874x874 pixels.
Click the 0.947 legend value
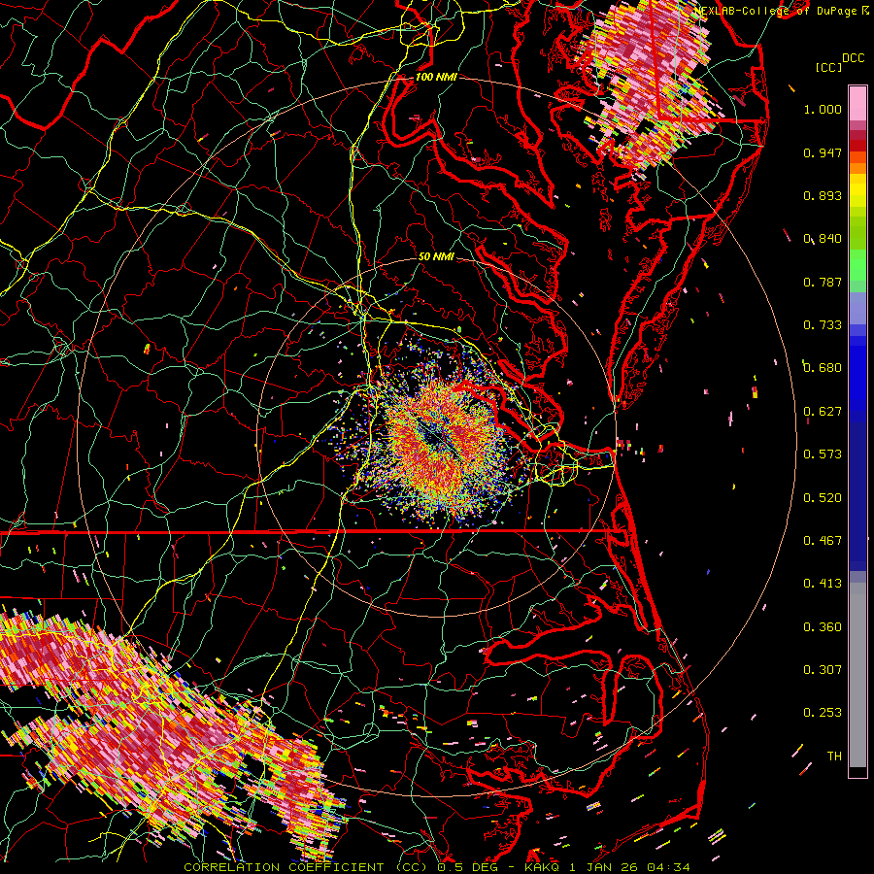pyautogui.click(x=823, y=152)
